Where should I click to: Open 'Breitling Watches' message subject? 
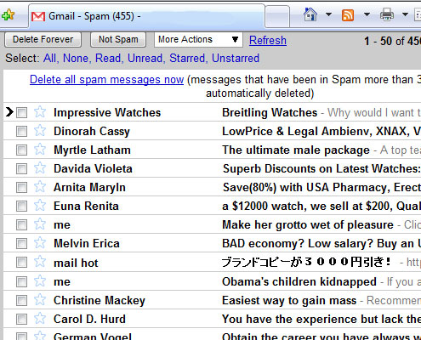[270, 112]
